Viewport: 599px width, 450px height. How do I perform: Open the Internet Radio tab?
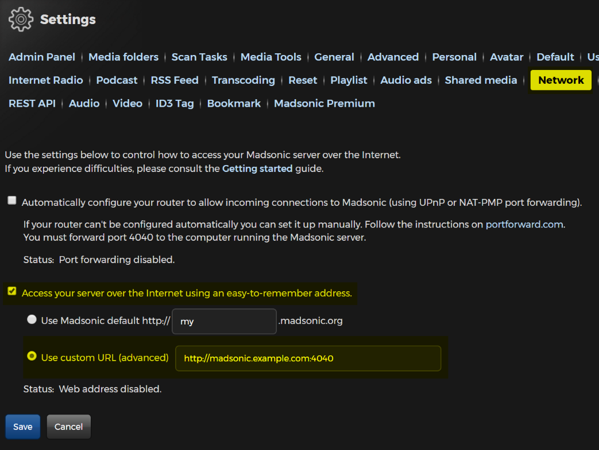click(x=46, y=80)
